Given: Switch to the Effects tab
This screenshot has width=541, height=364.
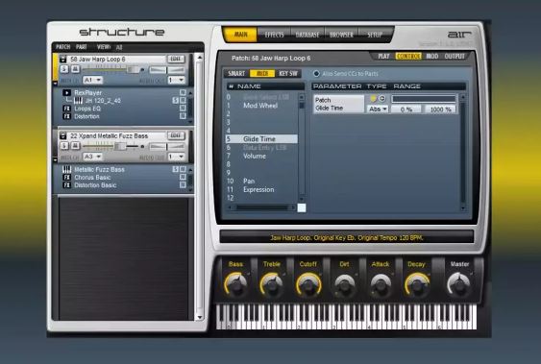Looking at the screenshot, I should tap(274, 35).
